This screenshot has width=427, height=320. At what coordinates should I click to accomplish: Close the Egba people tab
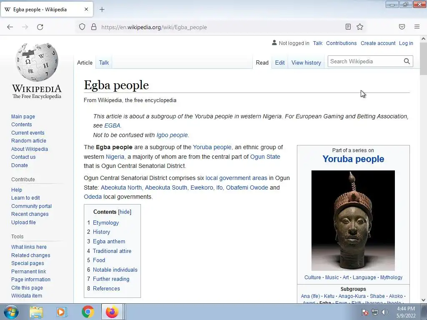point(86,9)
